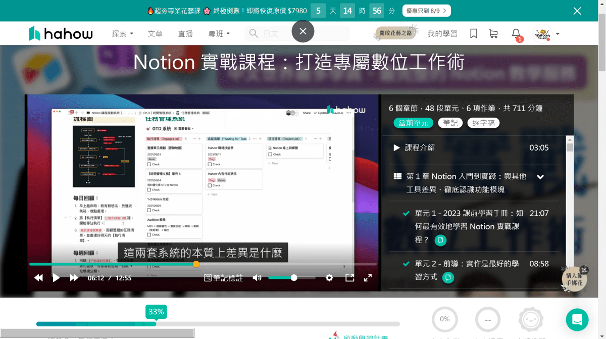
Task: Open 我的學習 page
Action: 442,34
